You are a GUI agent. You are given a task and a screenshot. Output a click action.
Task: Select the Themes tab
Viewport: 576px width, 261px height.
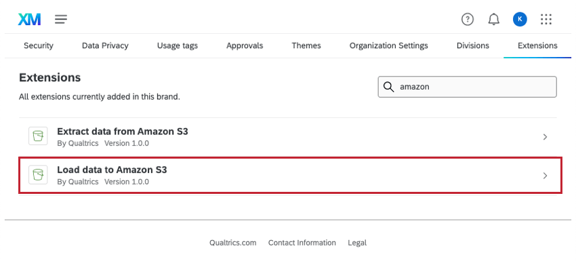[306, 45]
